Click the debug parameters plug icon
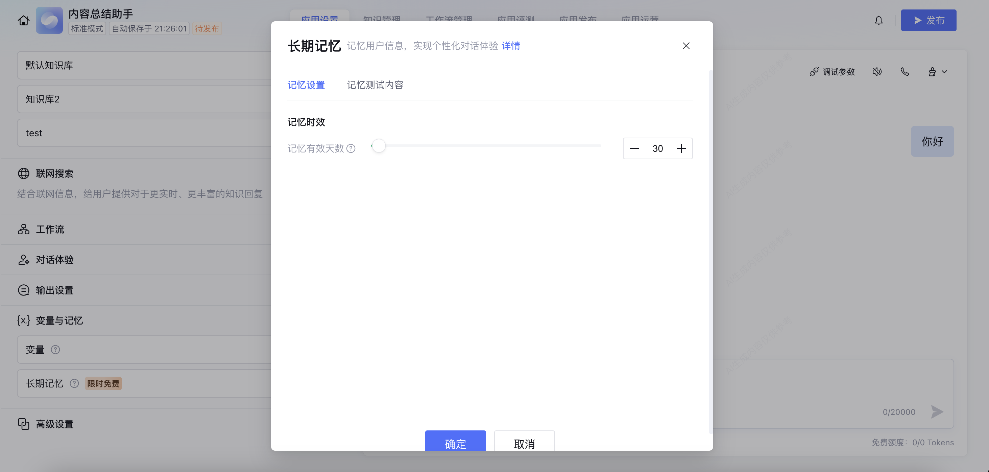Viewport: 989px width, 472px height. (x=814, y=72)
